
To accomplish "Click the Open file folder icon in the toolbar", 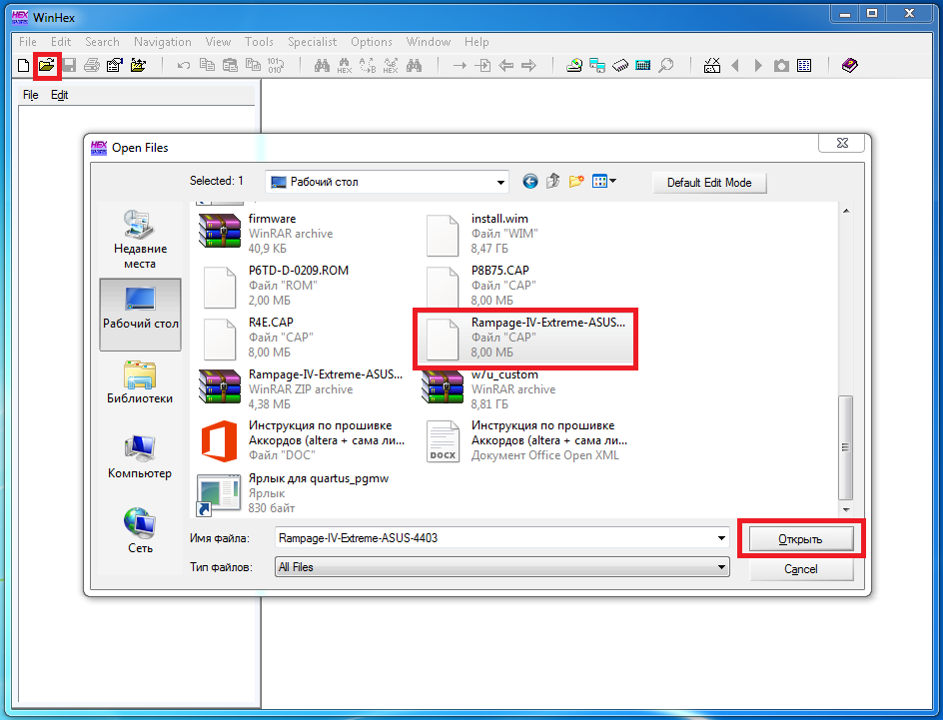I will pos(46,65).
